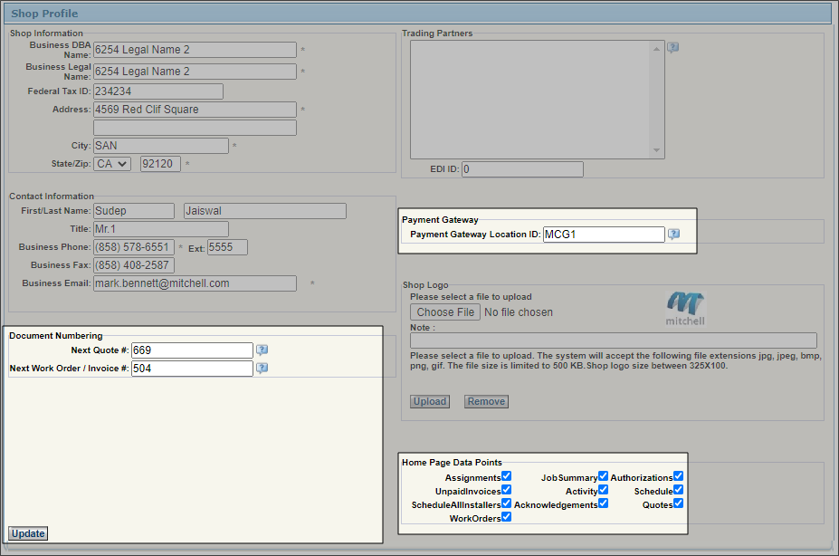
Task: Click the Update button
Action: click(28, 533)
